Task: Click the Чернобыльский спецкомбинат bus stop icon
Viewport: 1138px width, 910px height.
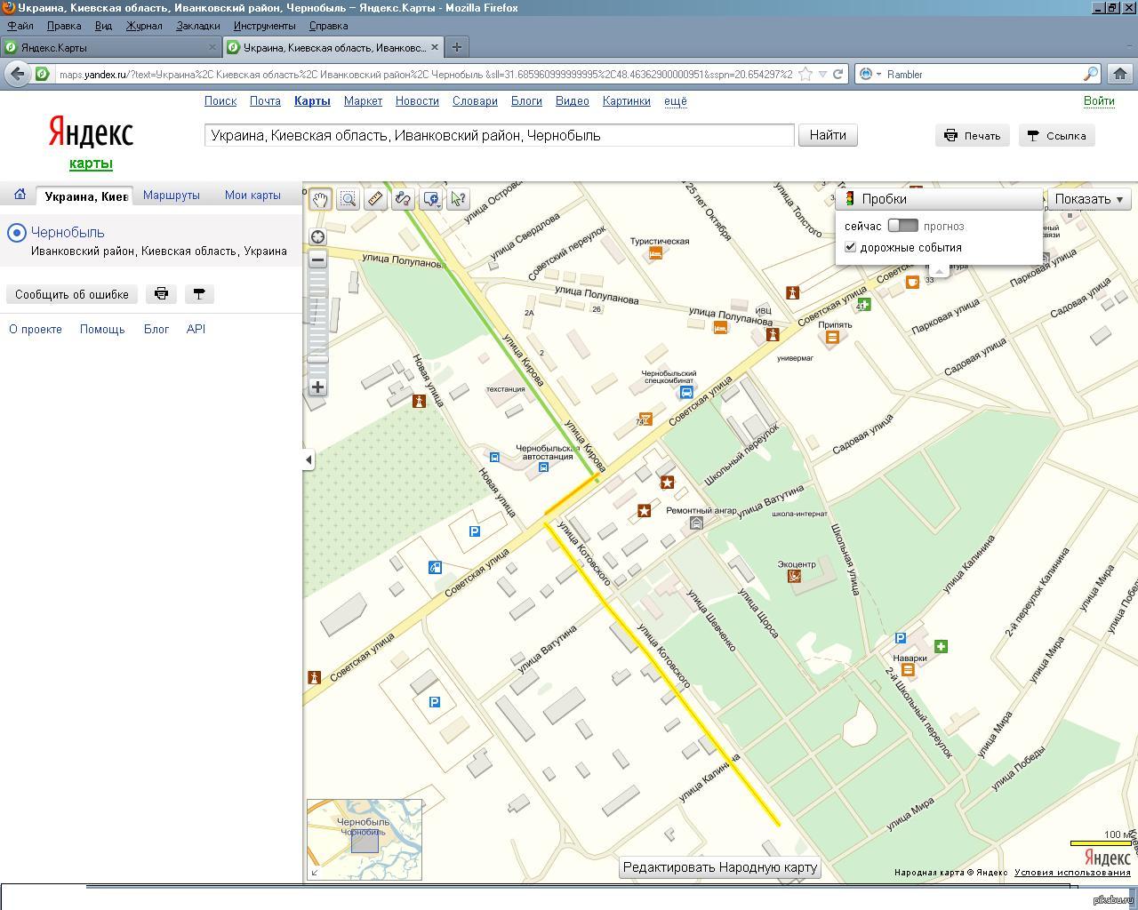Action: (686, 392)
